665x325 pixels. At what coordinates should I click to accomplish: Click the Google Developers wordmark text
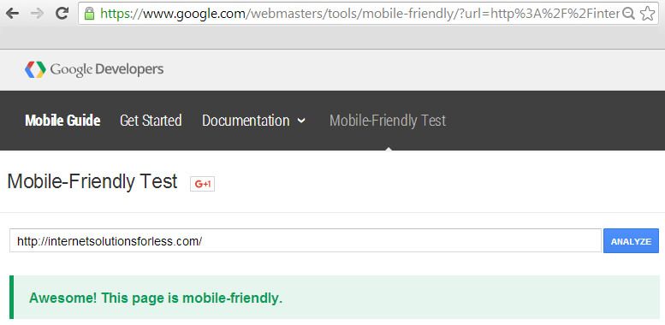(106, 69)
